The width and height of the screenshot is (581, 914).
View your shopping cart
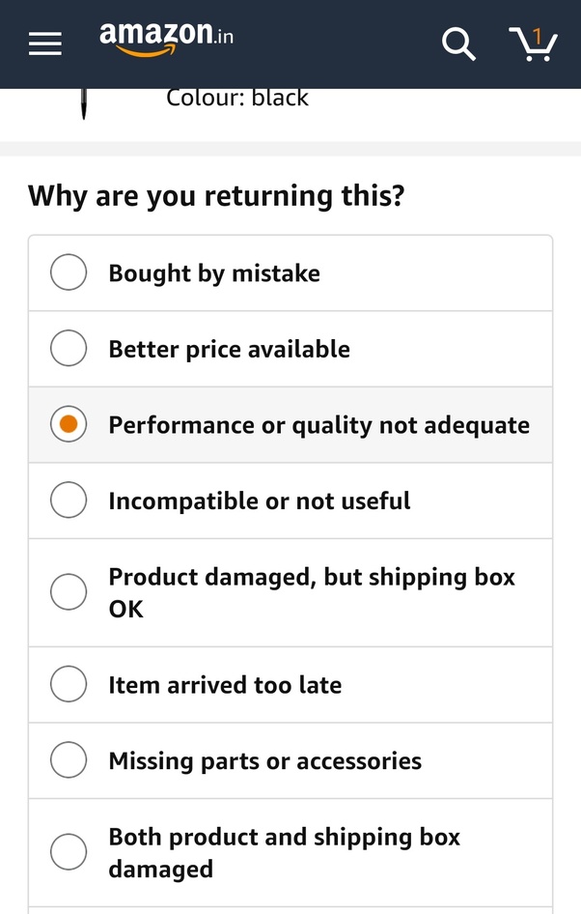pos(534,46)
